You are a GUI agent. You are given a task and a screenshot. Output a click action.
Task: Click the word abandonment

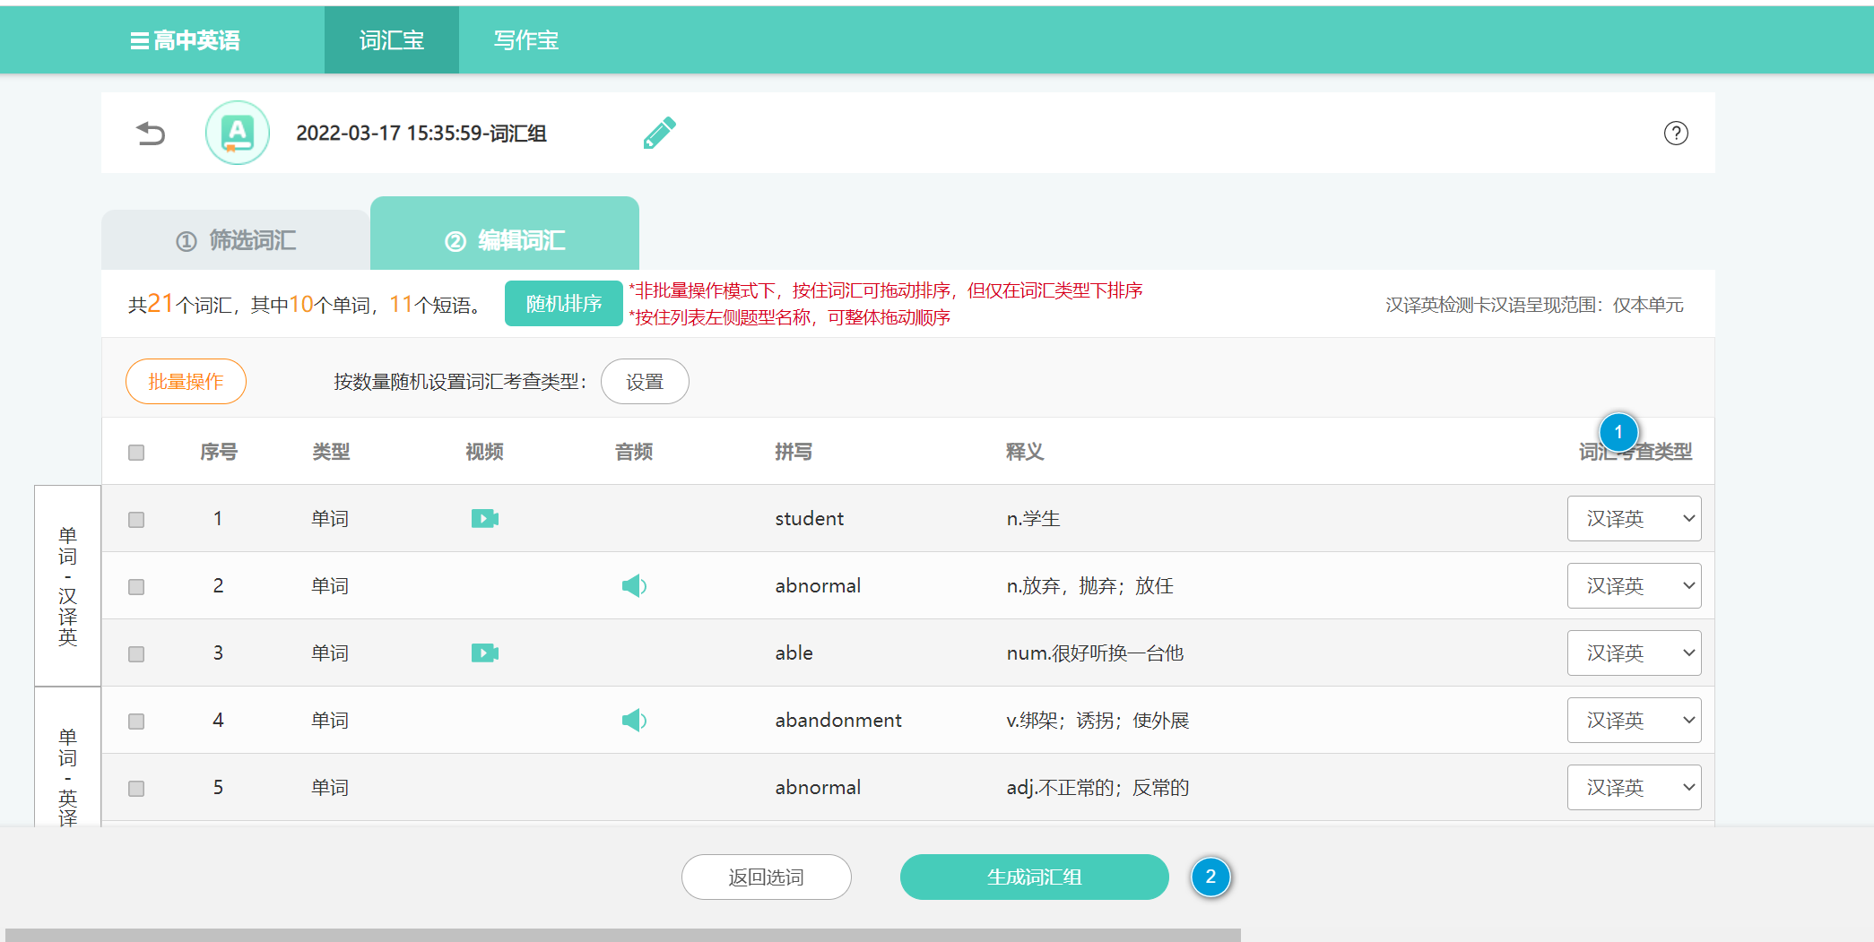[838, 721]
